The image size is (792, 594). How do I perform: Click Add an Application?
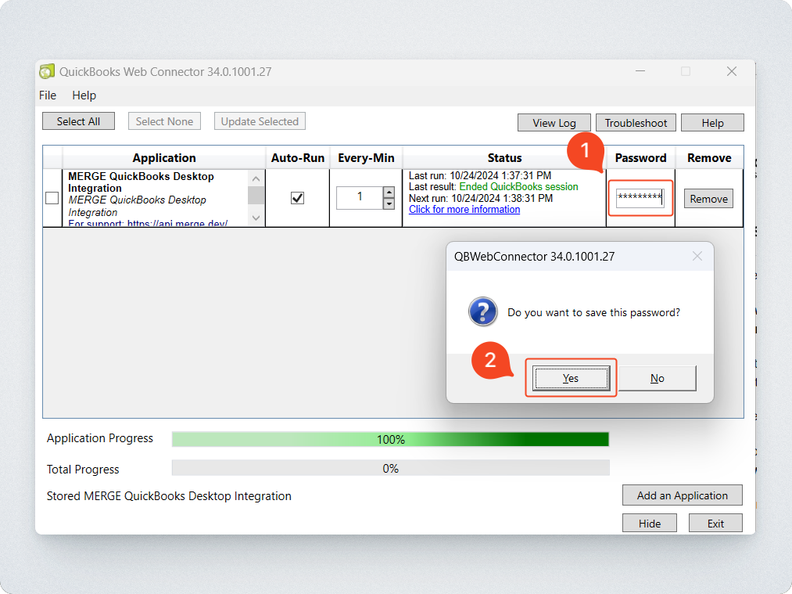point(683,495)
